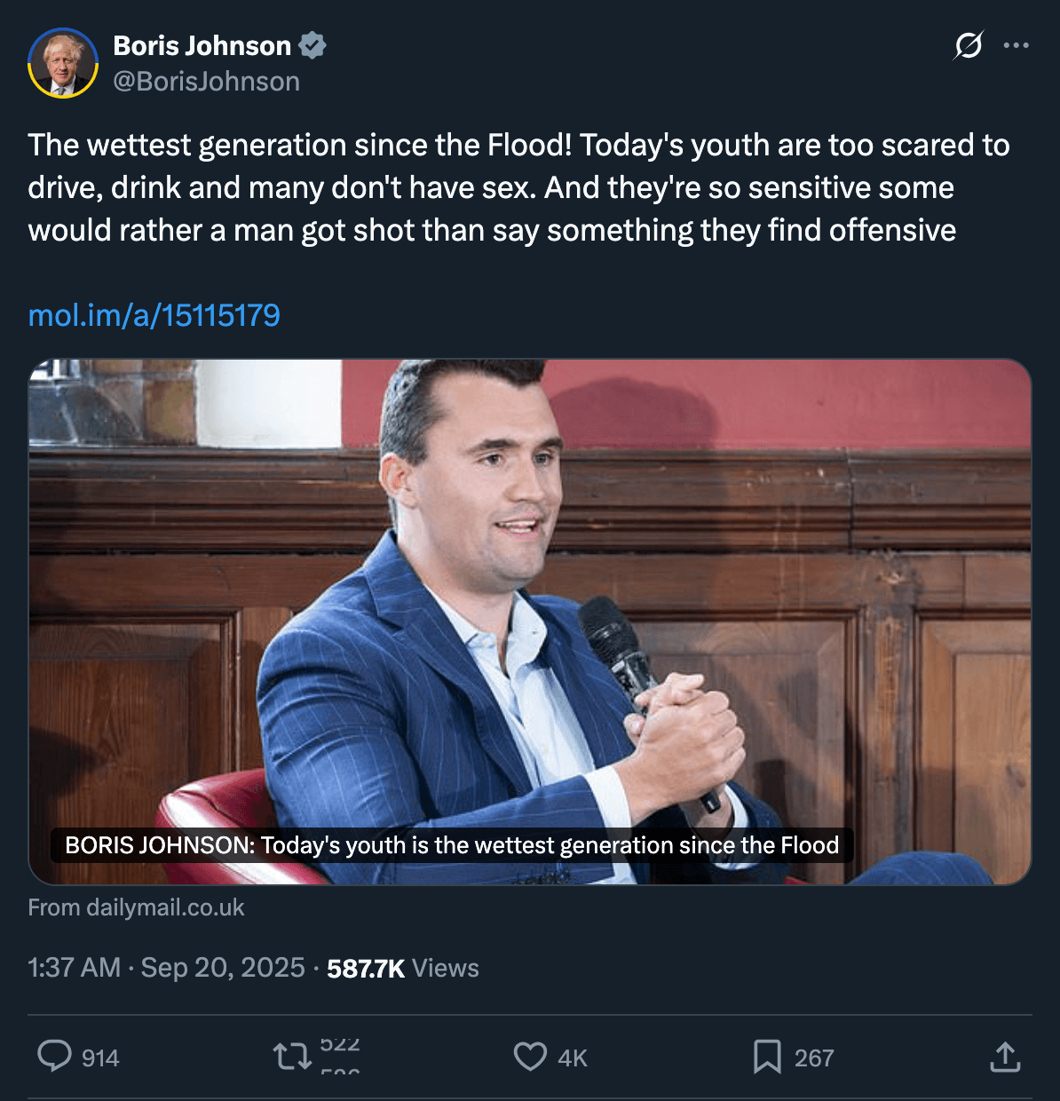
Task: Click the Boris Johnson display name
Action: 202,45
